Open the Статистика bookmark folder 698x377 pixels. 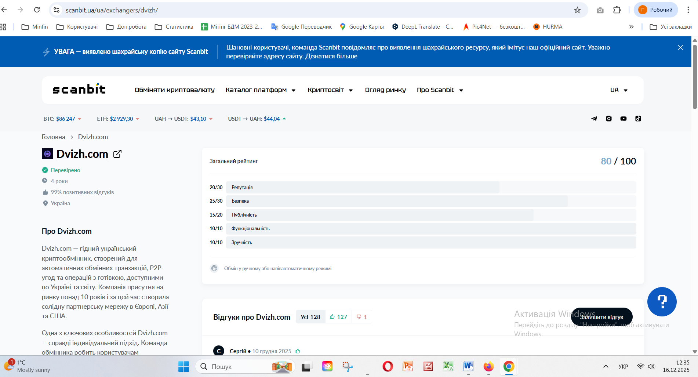pyautogui.click(x=174, y=27)
